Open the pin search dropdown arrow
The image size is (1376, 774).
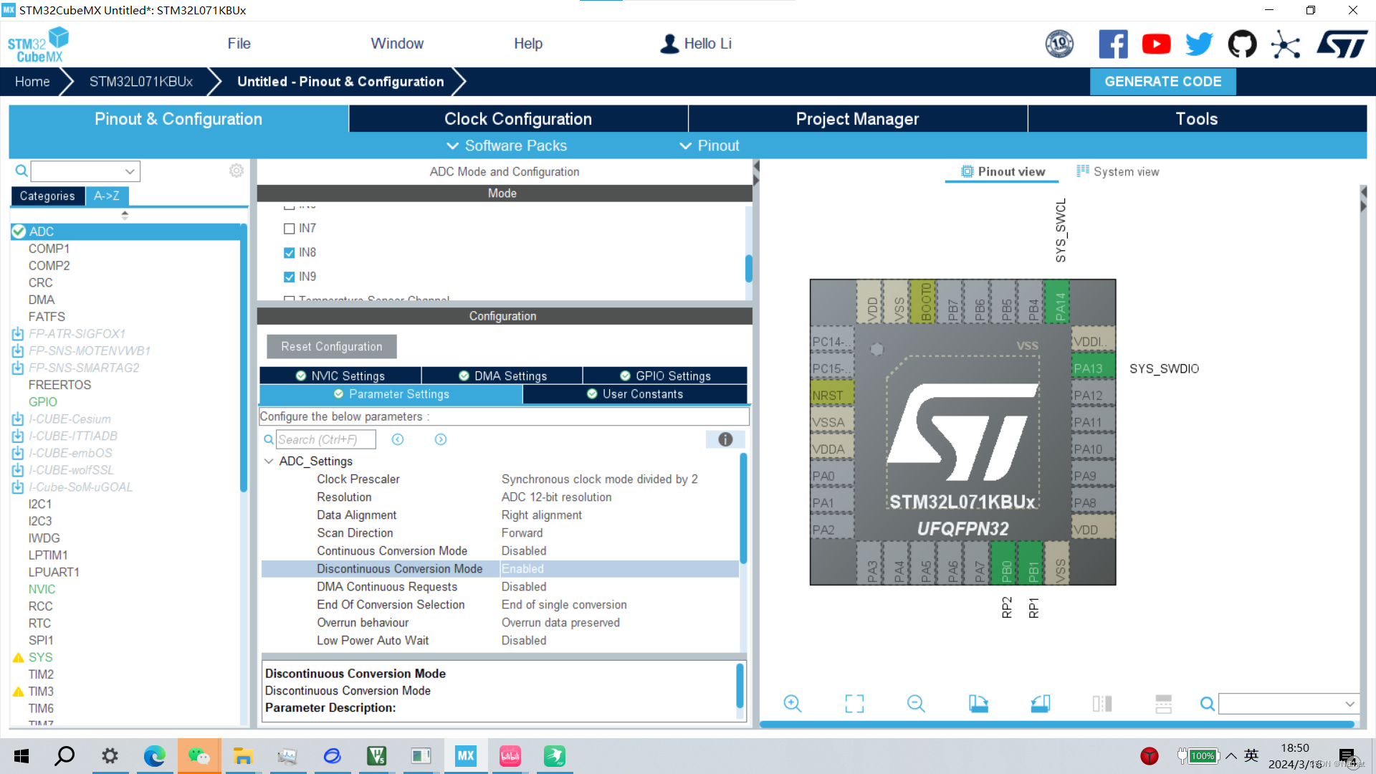(x=1349, y=704)
